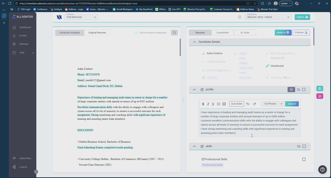The height and width of the screenshot is (178, 331).
Task: Click the pink cancel icon button
Action: [x=320, y=96]
